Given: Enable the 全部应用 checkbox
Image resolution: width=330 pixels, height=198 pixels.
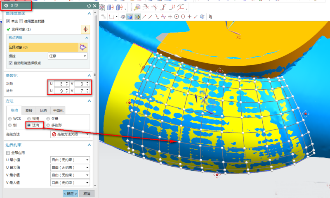Looking at the screenshot, I should [x=9, y=153].
